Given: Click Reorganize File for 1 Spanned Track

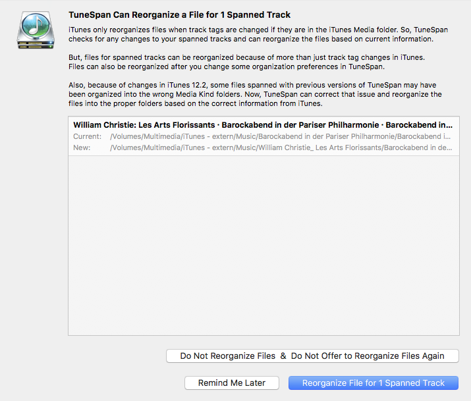Looking at the screenshot, I should point(373,383).
